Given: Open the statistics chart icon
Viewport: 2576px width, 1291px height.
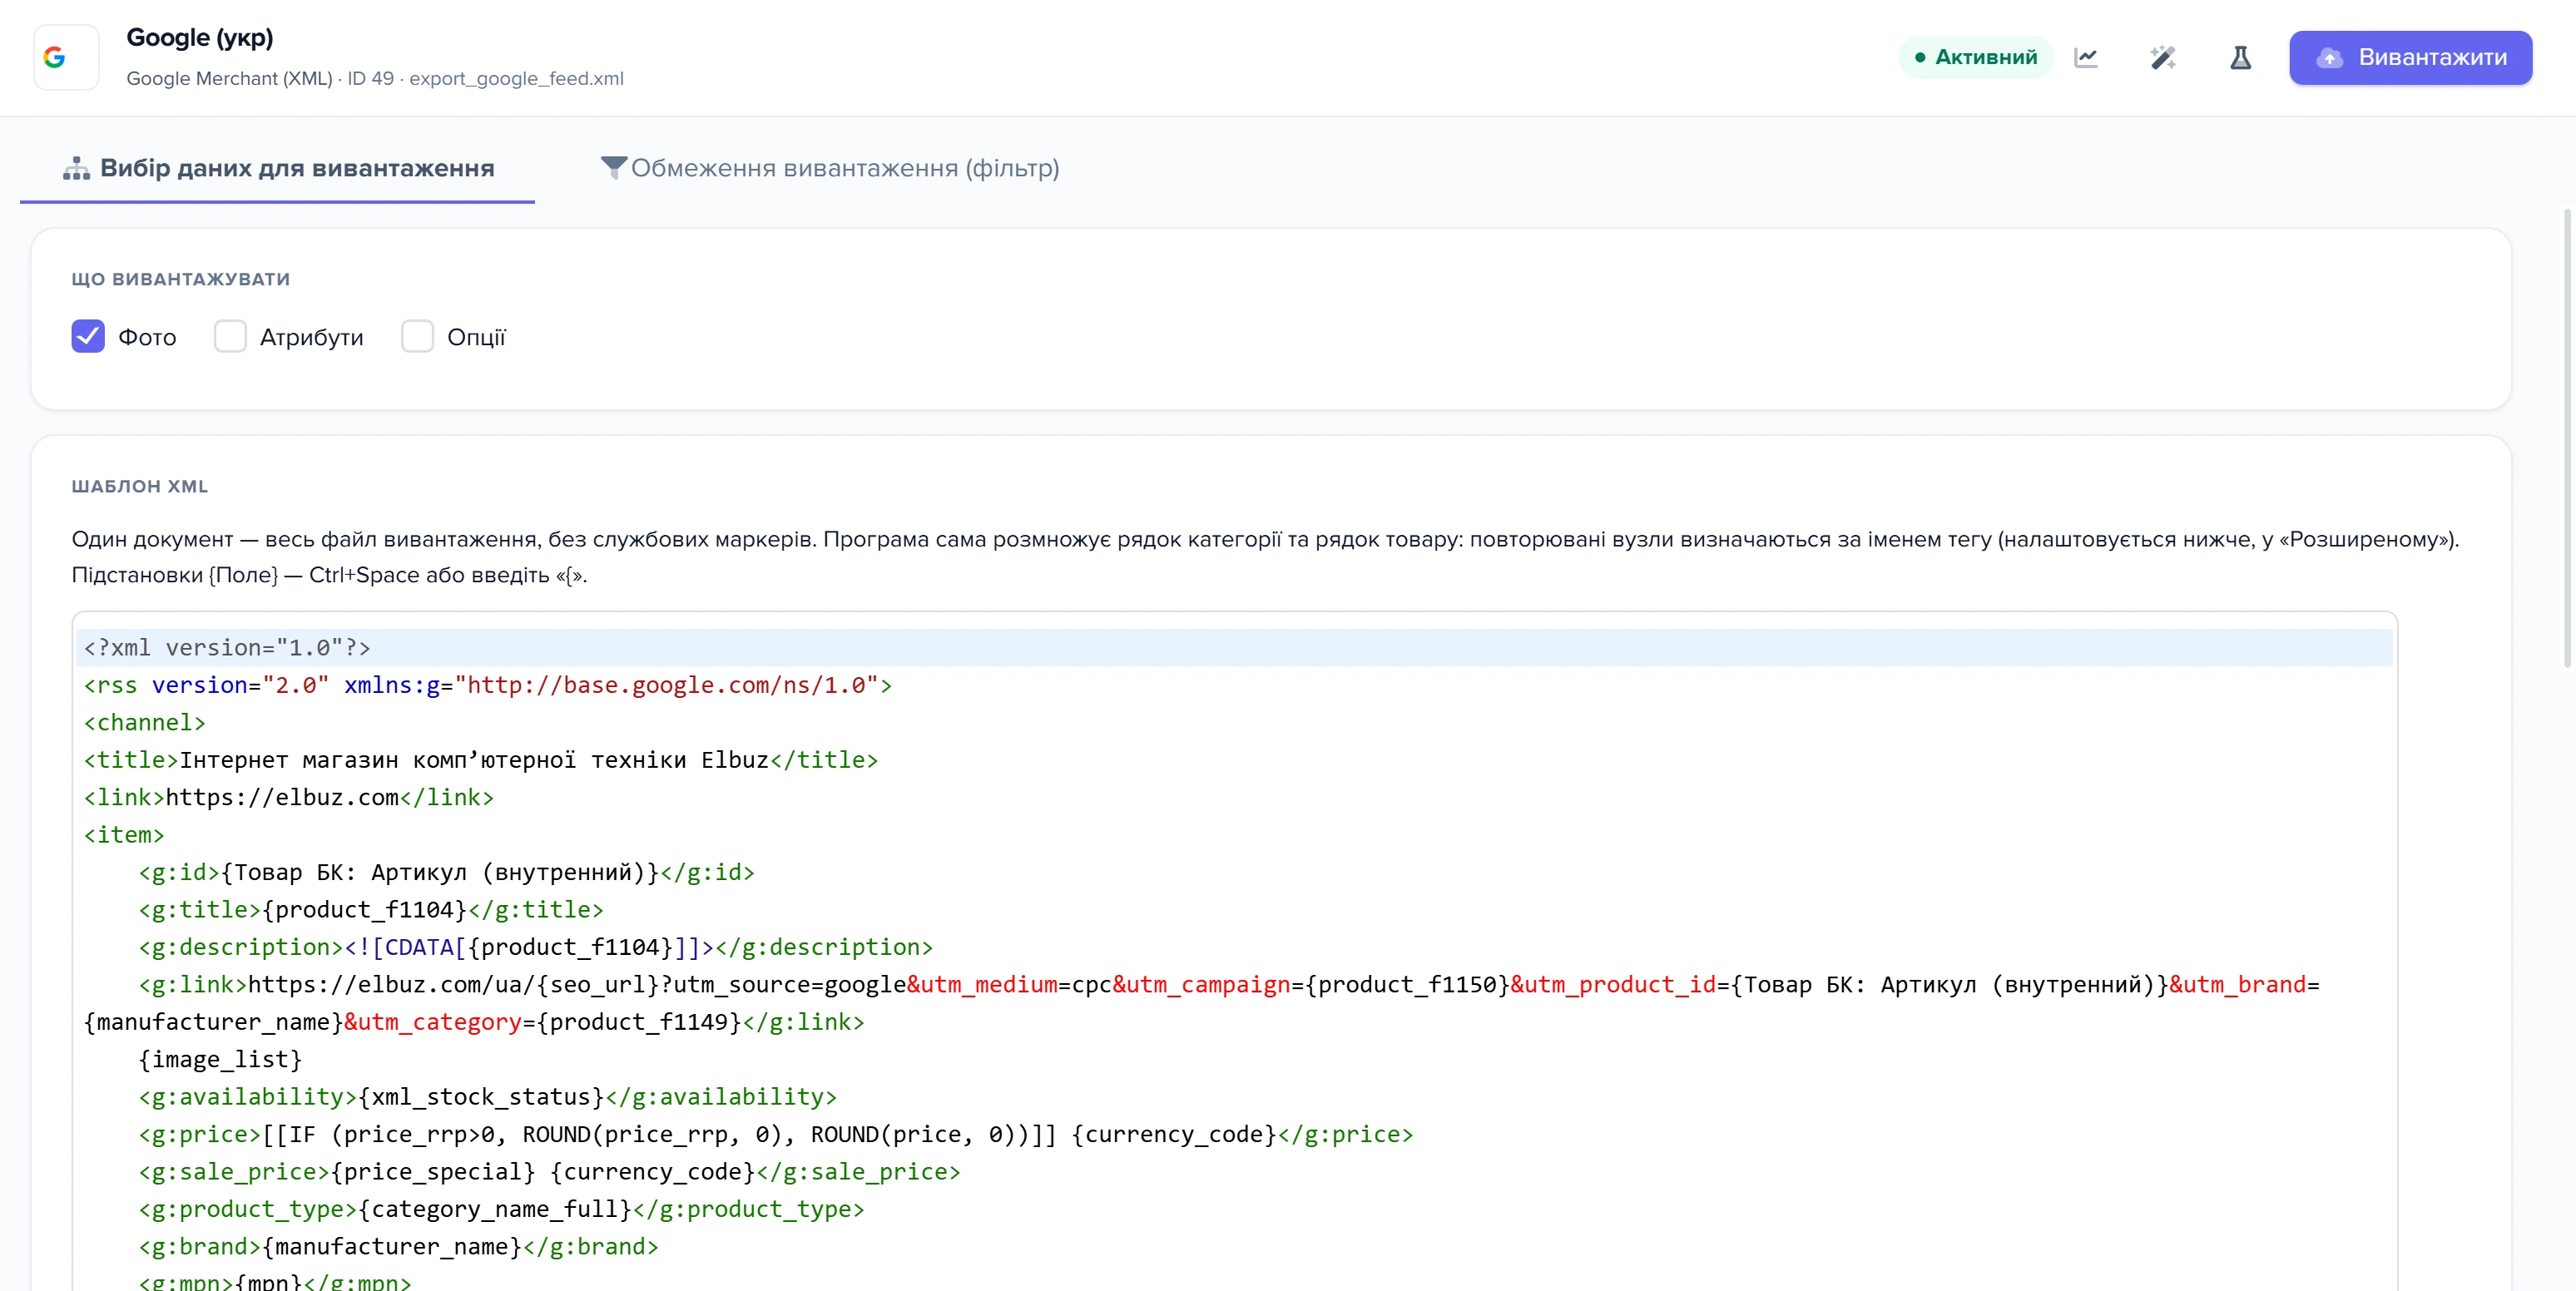Looking at the screenshot, I should click(x=2086, y=57).
